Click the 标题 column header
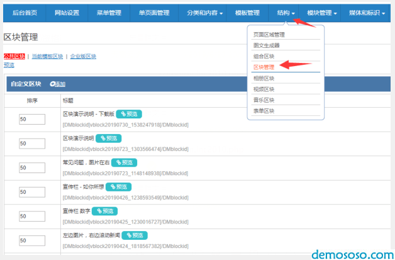The width and height of the screenshot is (395, 260). (68, 101)
